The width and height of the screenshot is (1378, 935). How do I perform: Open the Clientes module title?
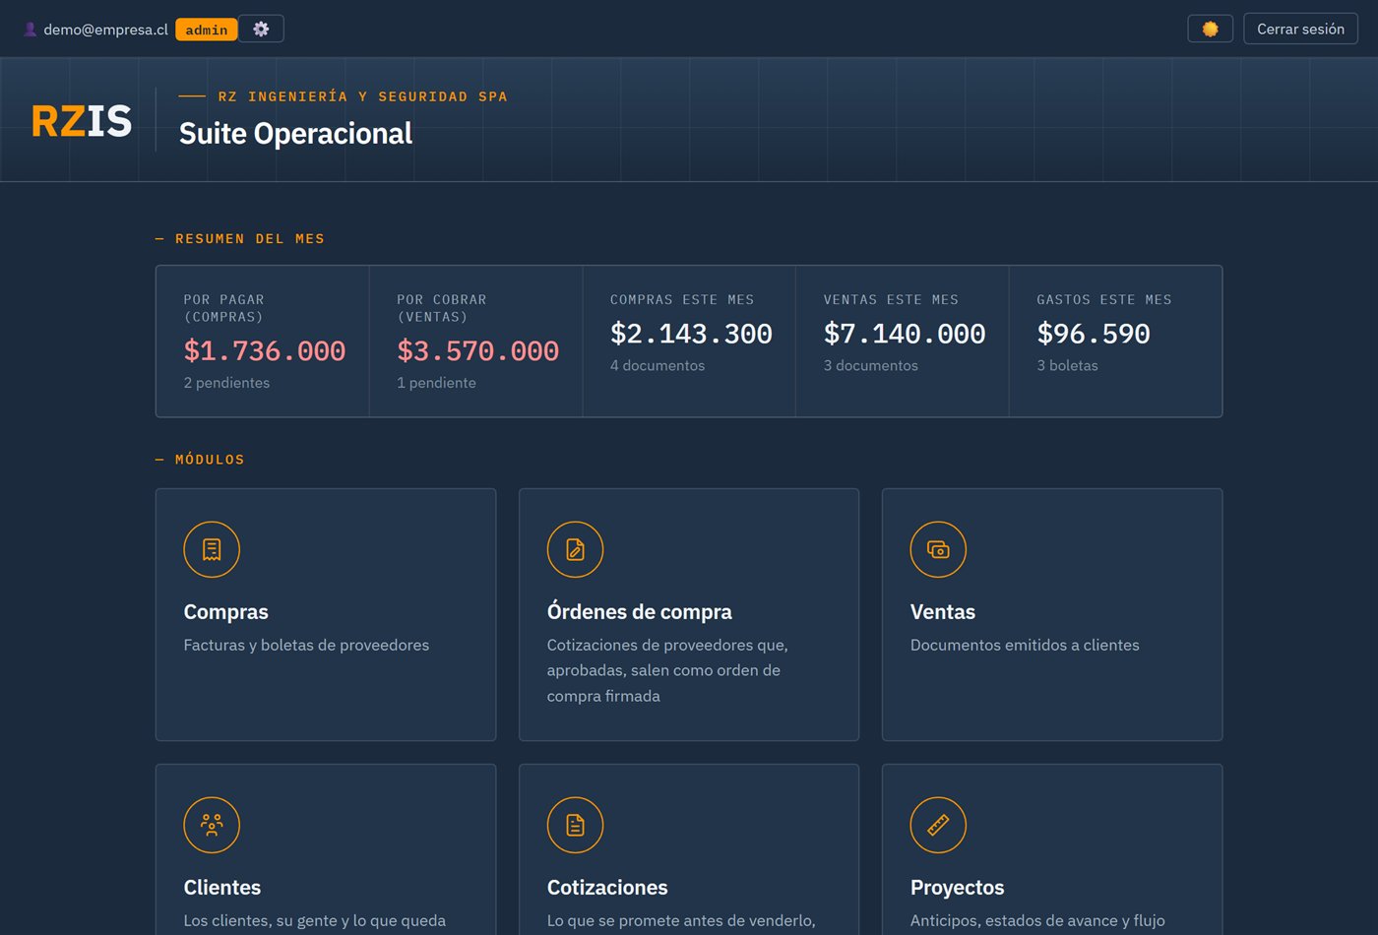(x=222, y=888)
